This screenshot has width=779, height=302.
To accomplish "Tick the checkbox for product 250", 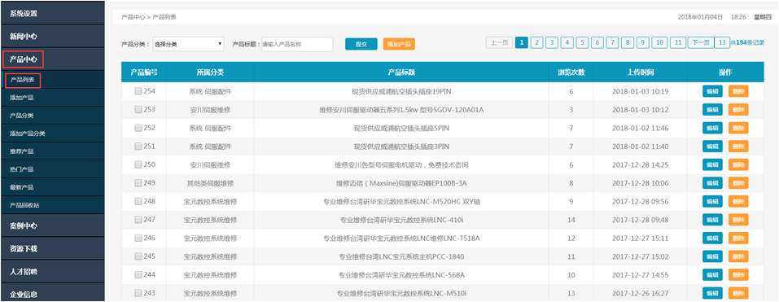I will point(138,164).
